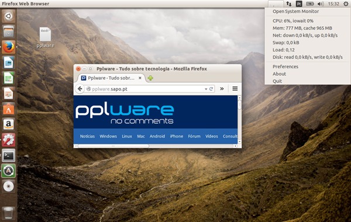Click the Firefox Web Browser panel title

[x=25, y=3]
